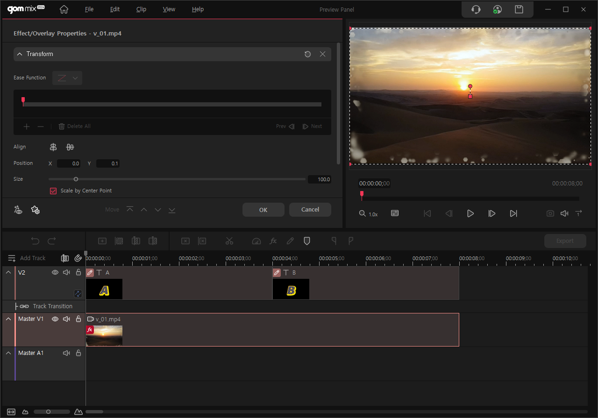Click the snapshot camera icon in preview

(x=550, y=213)
